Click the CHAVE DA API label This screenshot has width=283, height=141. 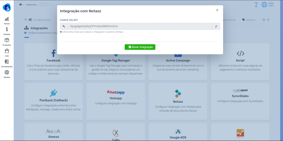(x=69, y=20)
